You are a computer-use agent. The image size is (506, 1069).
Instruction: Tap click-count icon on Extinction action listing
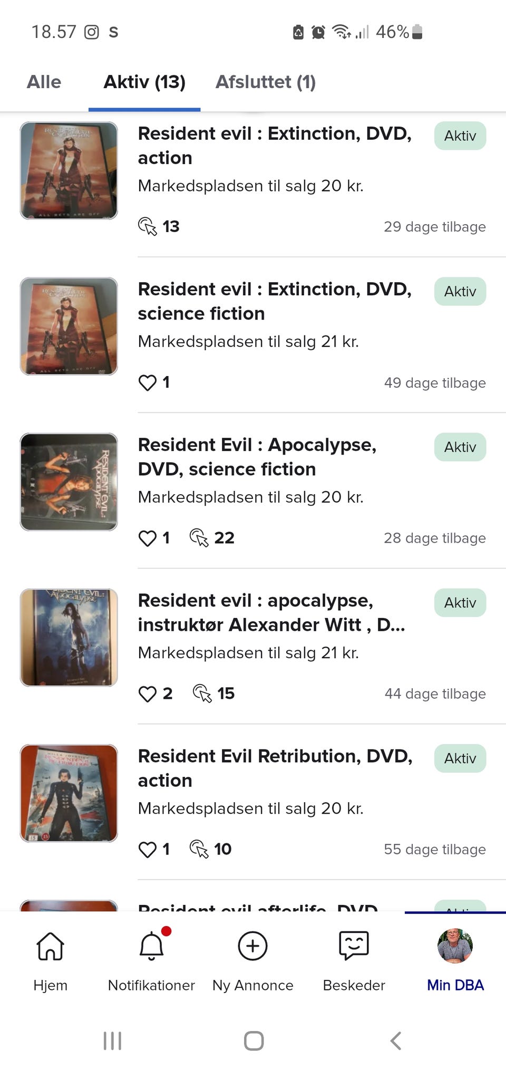point(148,227)
